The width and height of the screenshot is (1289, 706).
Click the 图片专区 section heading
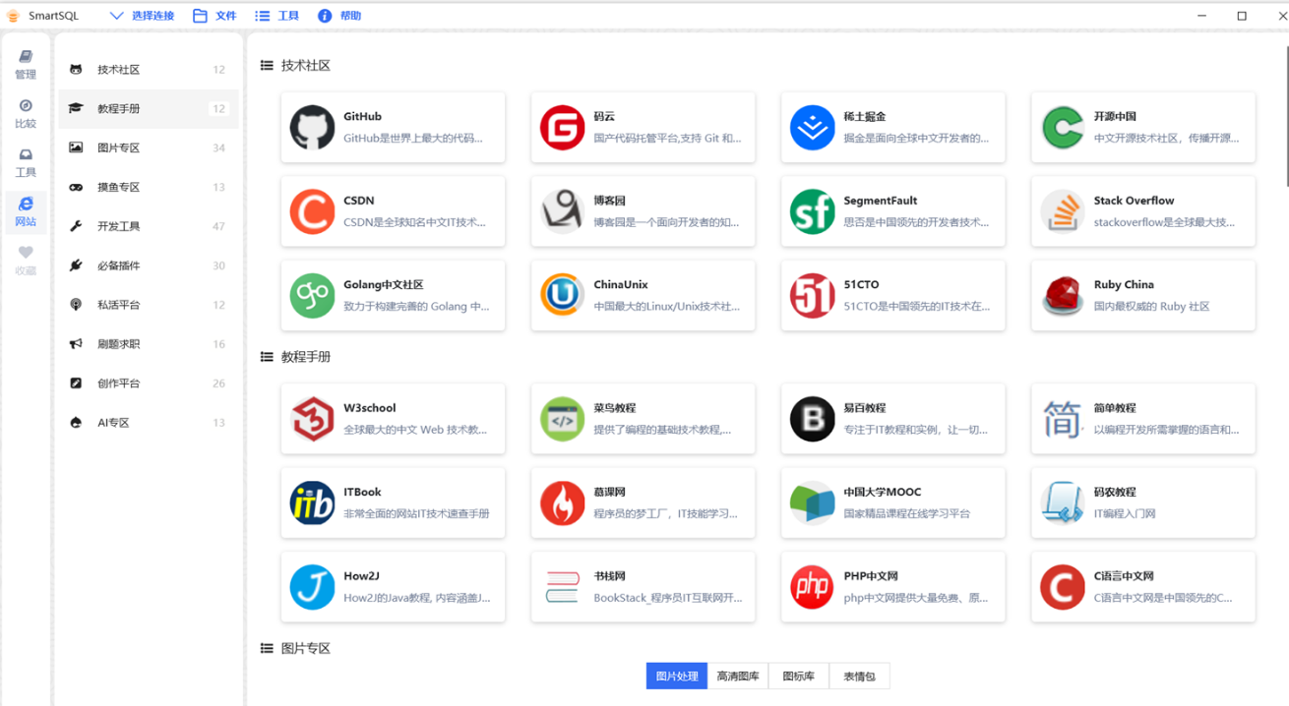(x=306, y=649)
